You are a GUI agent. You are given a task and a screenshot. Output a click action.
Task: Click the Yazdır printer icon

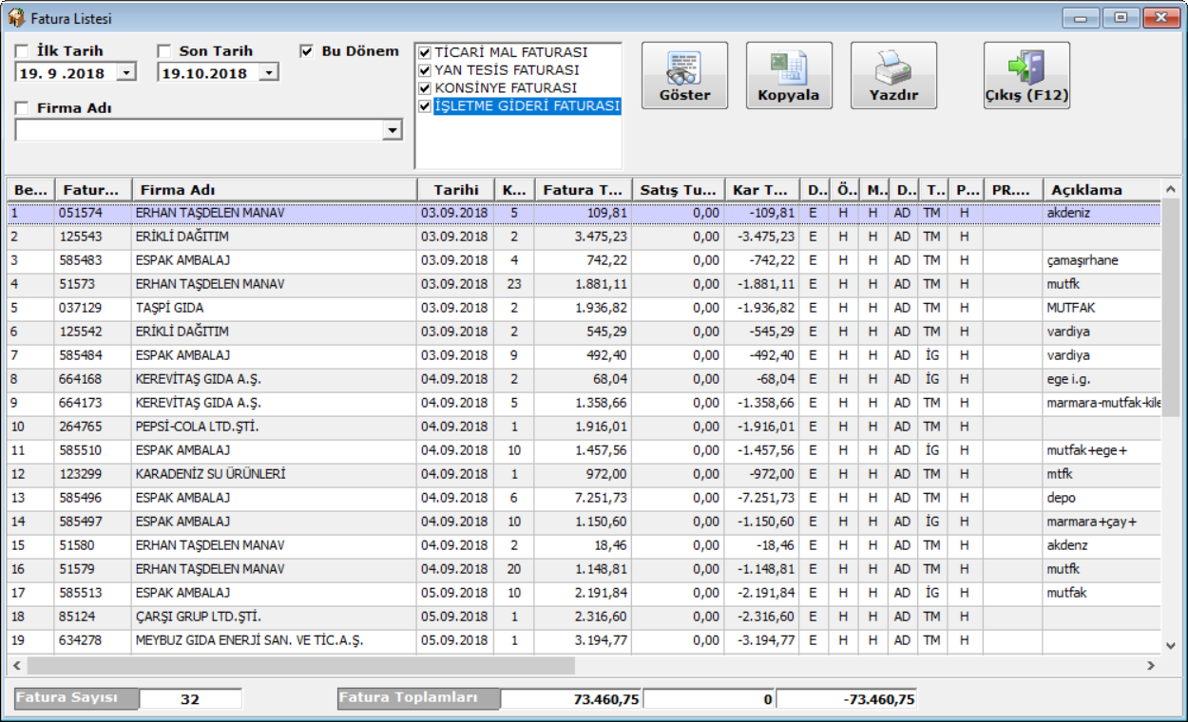click(892, 68)
